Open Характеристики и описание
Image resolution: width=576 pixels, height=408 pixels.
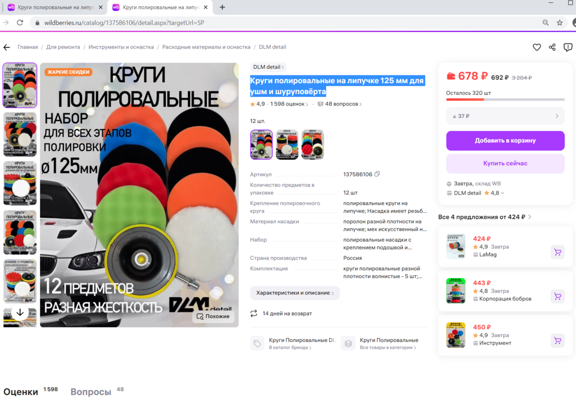click(x=295, y=293)
